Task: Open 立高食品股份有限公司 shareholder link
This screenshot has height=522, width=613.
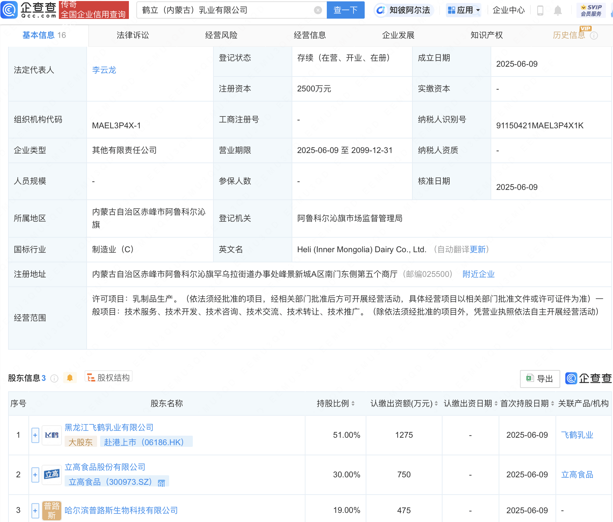Action: 105,467
